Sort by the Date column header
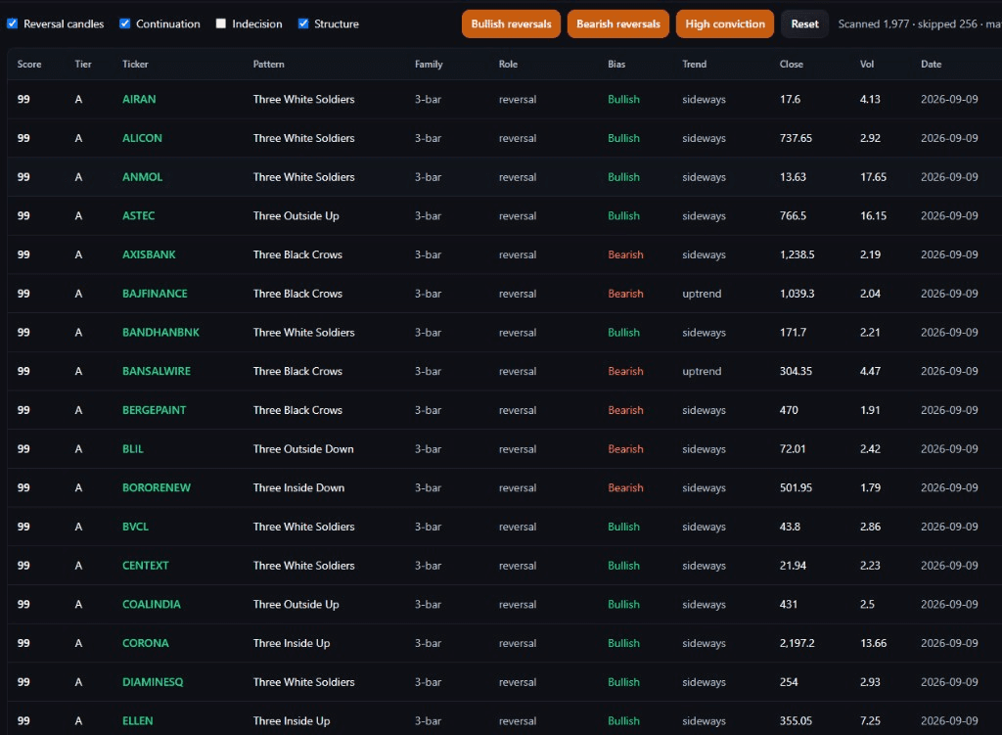Image resolution: width=1002 pixels, height=735 pixels. point(932,64)
